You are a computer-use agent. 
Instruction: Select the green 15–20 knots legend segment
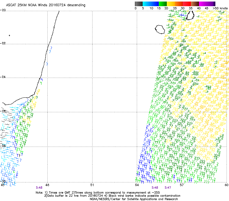click(163, 4)
